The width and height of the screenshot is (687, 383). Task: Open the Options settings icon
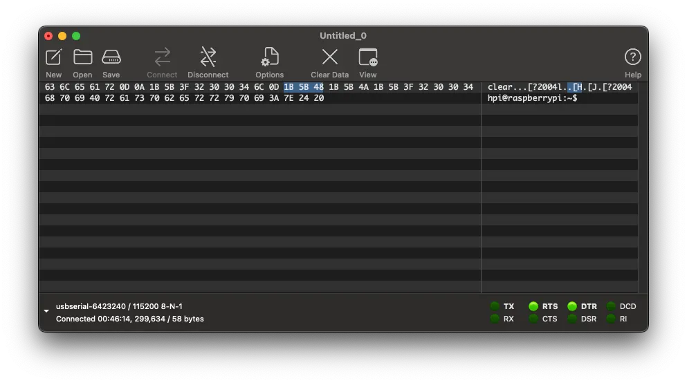click(269, 57)
